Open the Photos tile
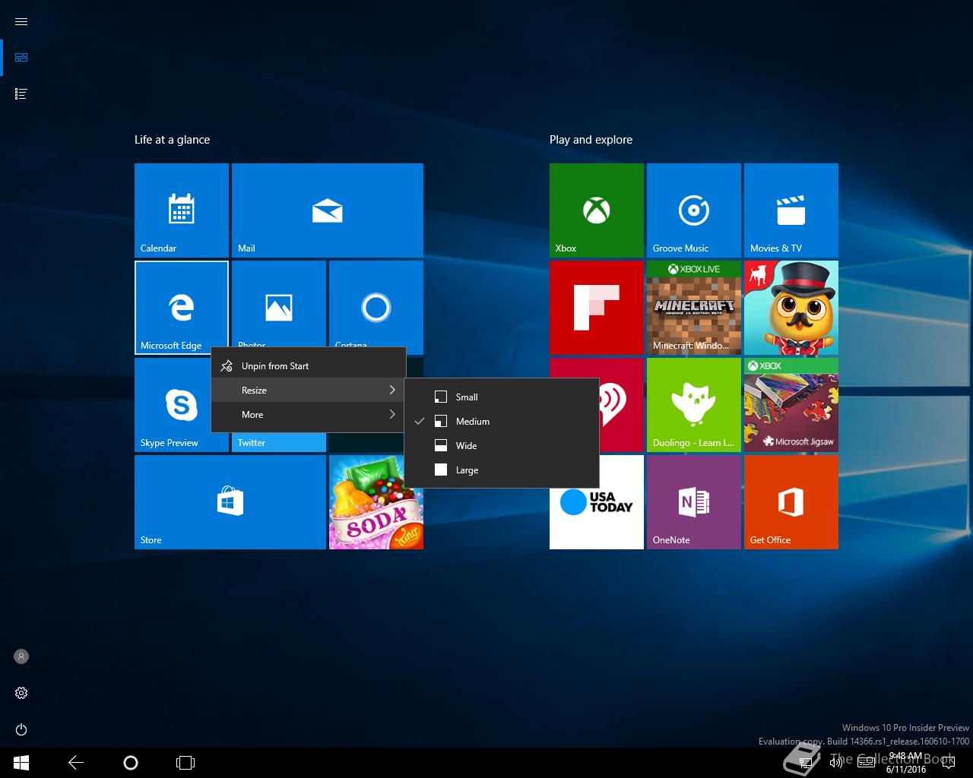973x778 pixels. 279,304
